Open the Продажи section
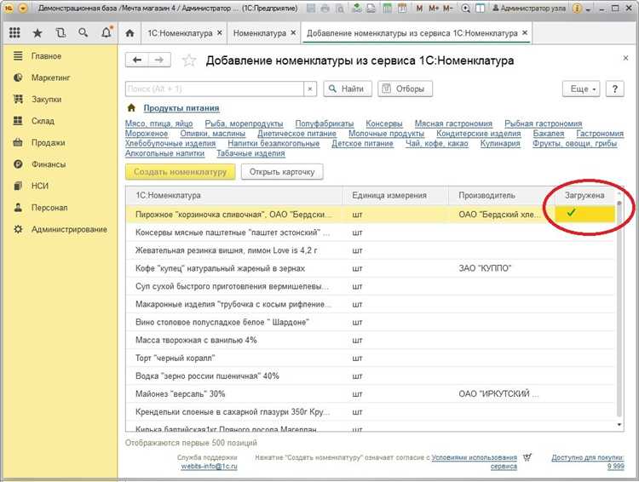This screenshot has width=639, height=482. pos(48,142)
